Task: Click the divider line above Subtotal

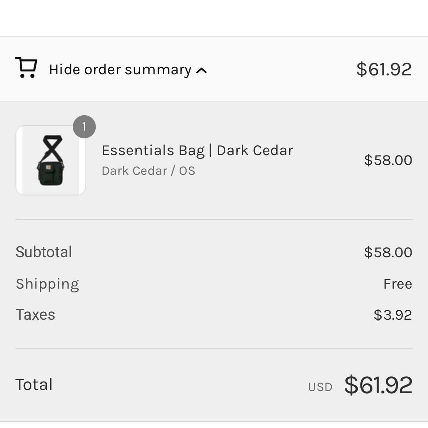Action: (214, 219)
